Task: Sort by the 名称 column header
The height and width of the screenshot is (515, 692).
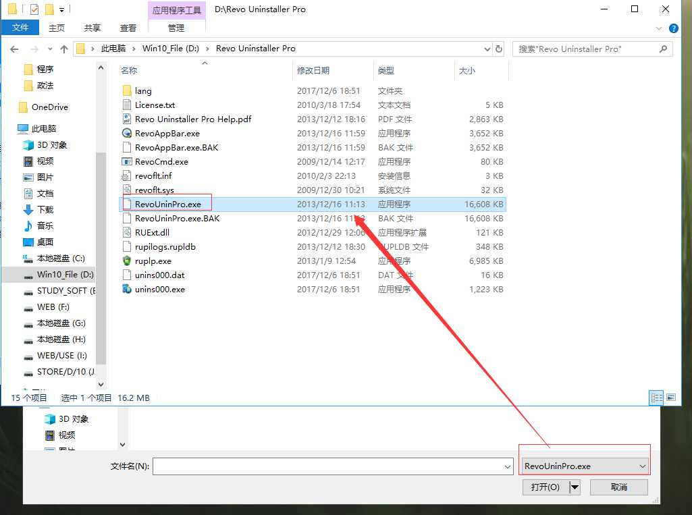Action: [129, 71]
